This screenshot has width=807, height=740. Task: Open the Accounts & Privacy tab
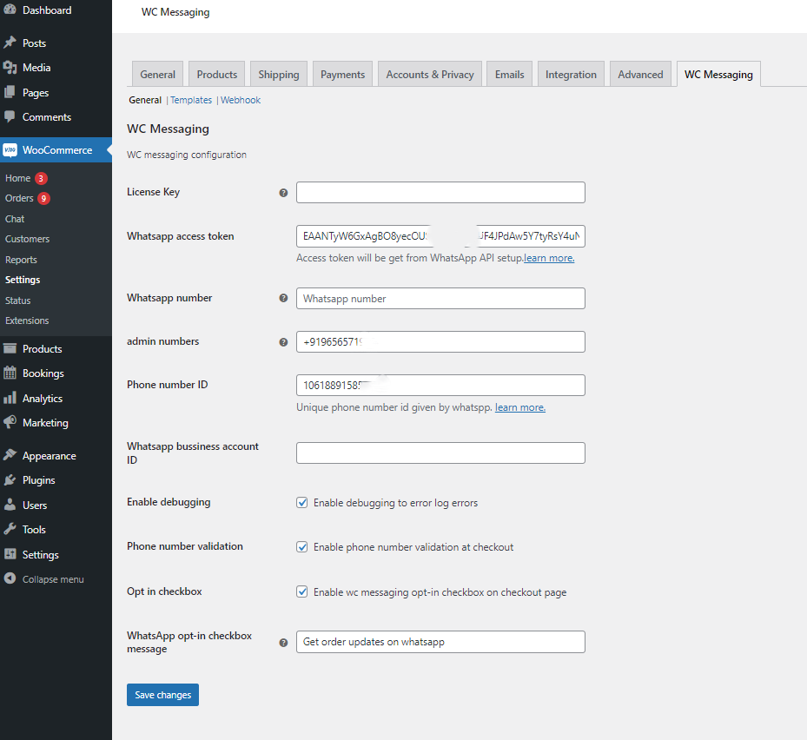click(x=430, y=75)
